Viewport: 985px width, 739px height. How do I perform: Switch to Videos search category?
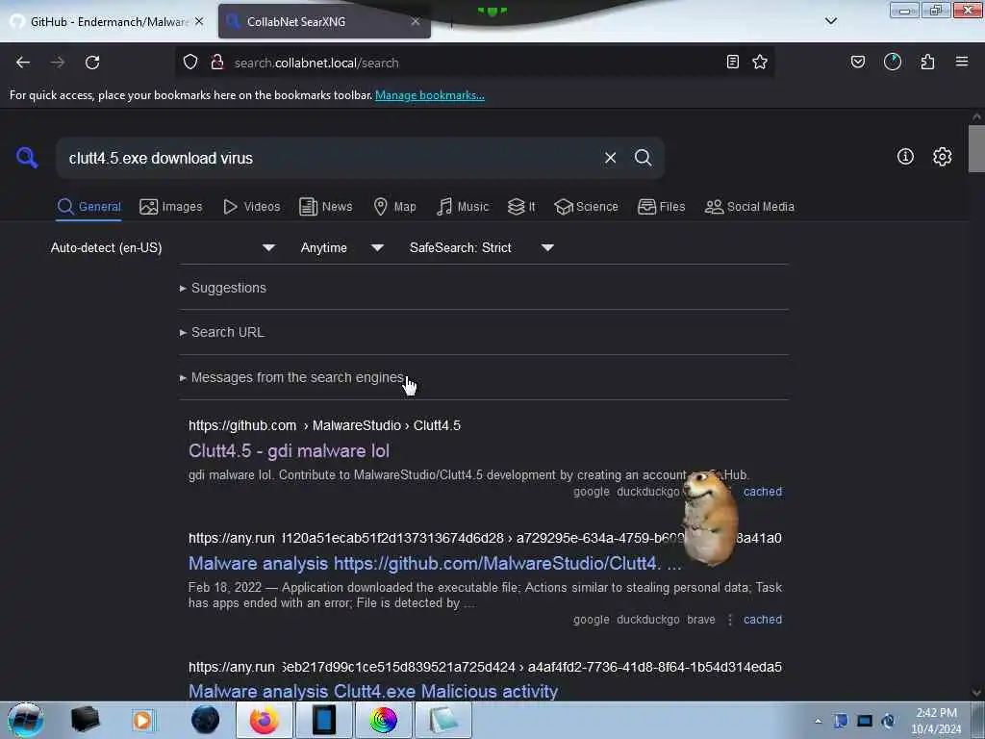click(x=251, y=207)
